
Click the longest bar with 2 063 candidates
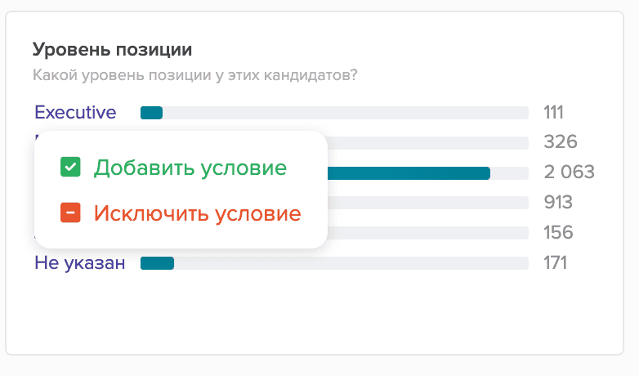(409, 173)
